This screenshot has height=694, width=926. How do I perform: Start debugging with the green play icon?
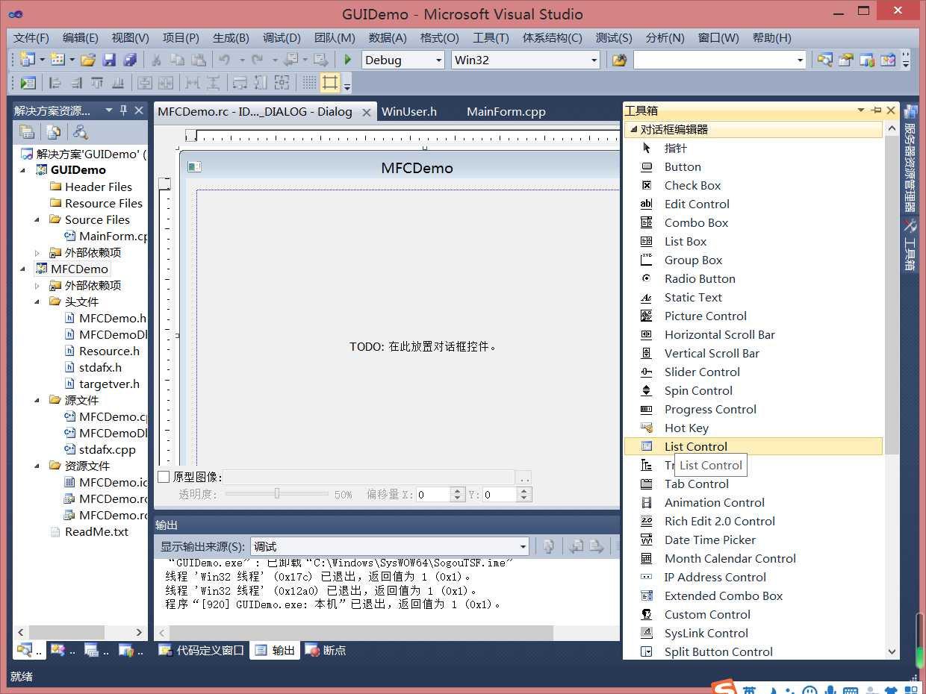tap(348, 60)
